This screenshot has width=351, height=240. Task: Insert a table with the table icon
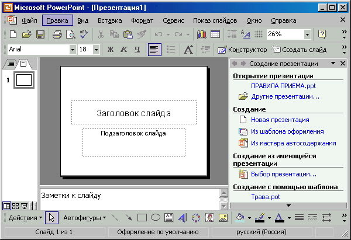[215, 34]
